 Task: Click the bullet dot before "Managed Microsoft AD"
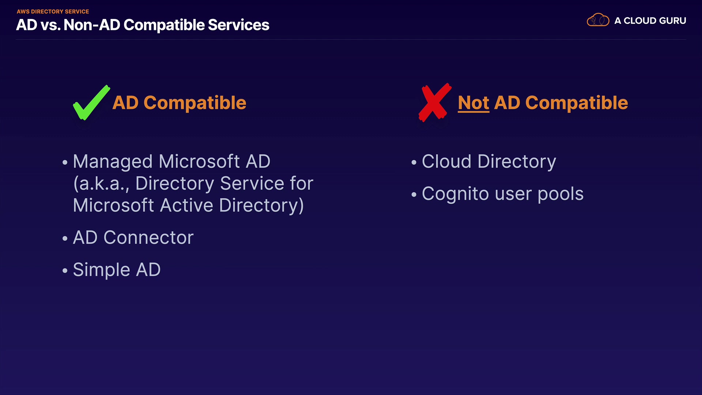point(65,162)
